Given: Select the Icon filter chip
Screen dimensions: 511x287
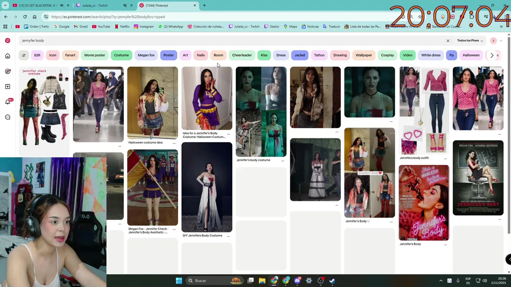Looking at the screenshot, I should coord(53,55).
